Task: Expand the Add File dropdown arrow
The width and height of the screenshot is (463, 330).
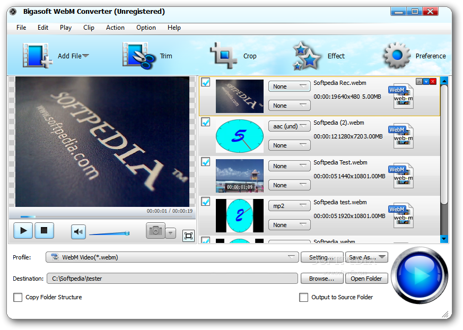Action: (x=85, y=56)
